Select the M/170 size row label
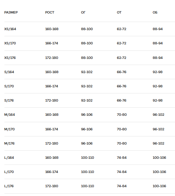 click(x=9, y=129)
